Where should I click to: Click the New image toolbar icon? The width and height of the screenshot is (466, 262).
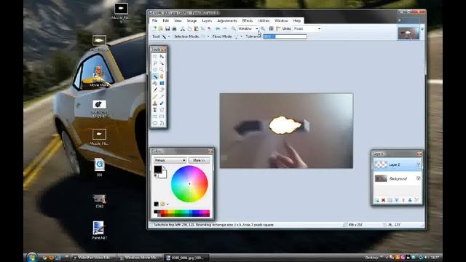tap(154, 29)
